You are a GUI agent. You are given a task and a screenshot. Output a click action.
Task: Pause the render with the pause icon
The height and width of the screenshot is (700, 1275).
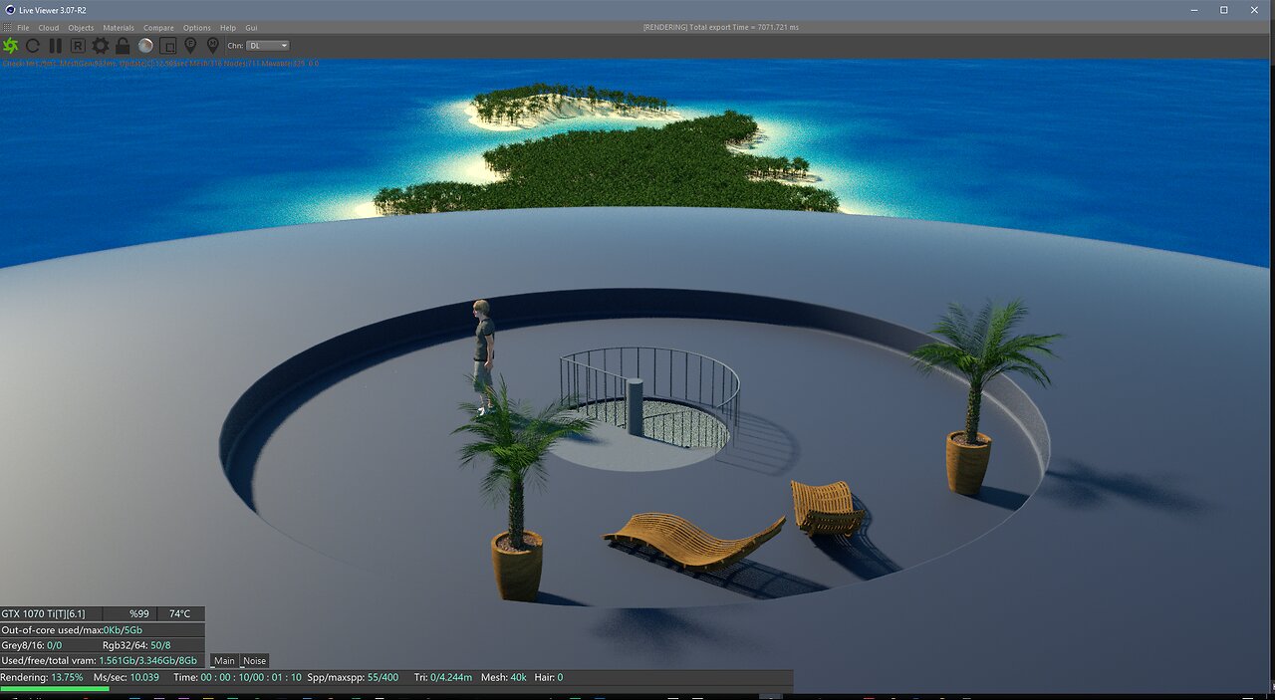[55, 46]
